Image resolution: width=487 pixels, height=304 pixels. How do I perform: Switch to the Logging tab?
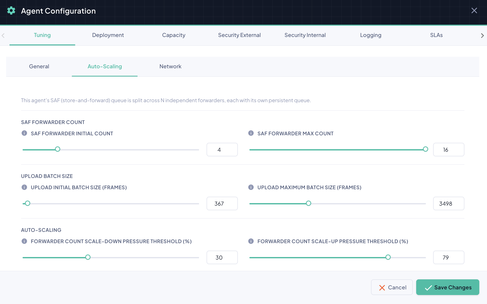[371, 35]
